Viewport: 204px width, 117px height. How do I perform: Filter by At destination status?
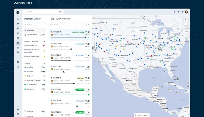pos(35,85)
